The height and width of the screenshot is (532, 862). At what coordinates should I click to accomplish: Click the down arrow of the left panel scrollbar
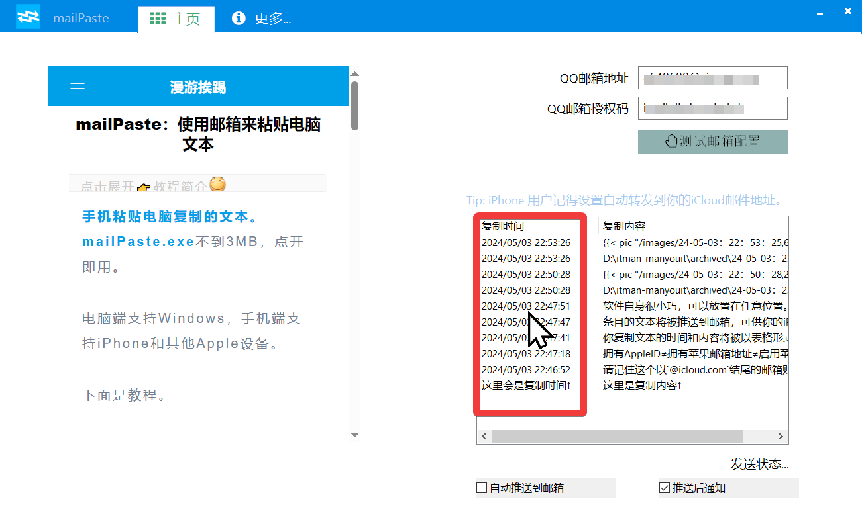click(354, 435)
